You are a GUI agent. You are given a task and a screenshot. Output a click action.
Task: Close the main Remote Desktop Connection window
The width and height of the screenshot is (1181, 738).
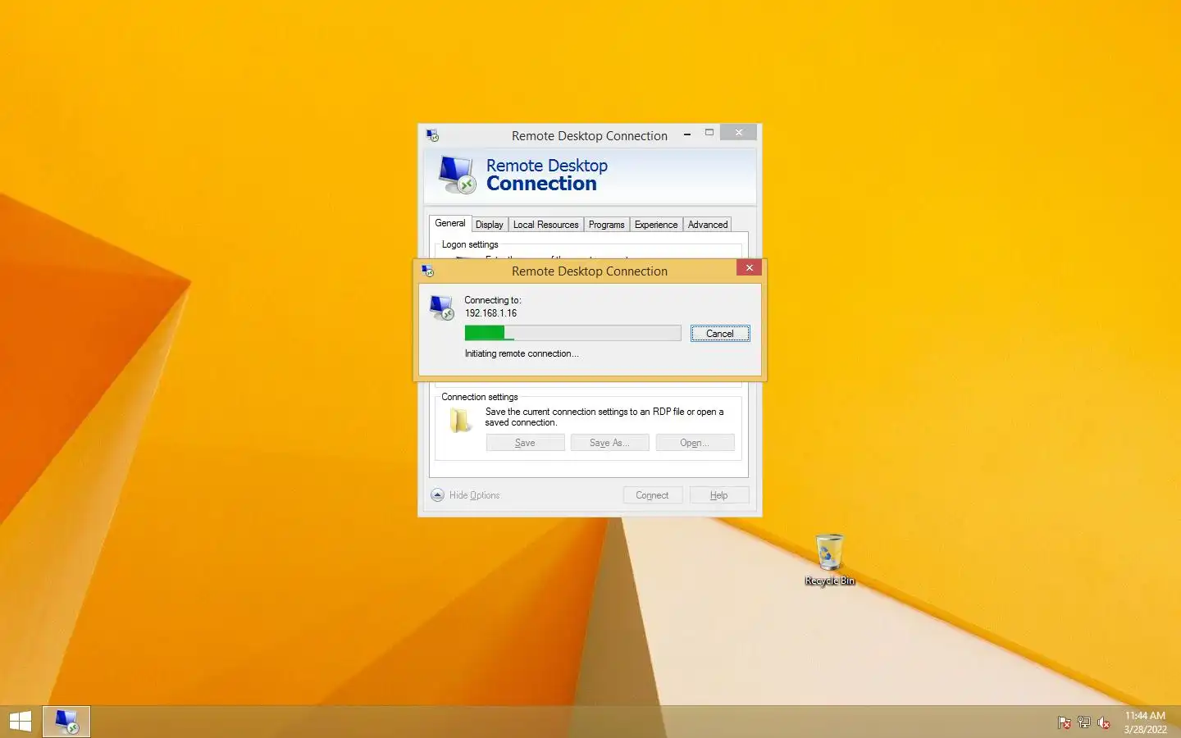[738, 133]
